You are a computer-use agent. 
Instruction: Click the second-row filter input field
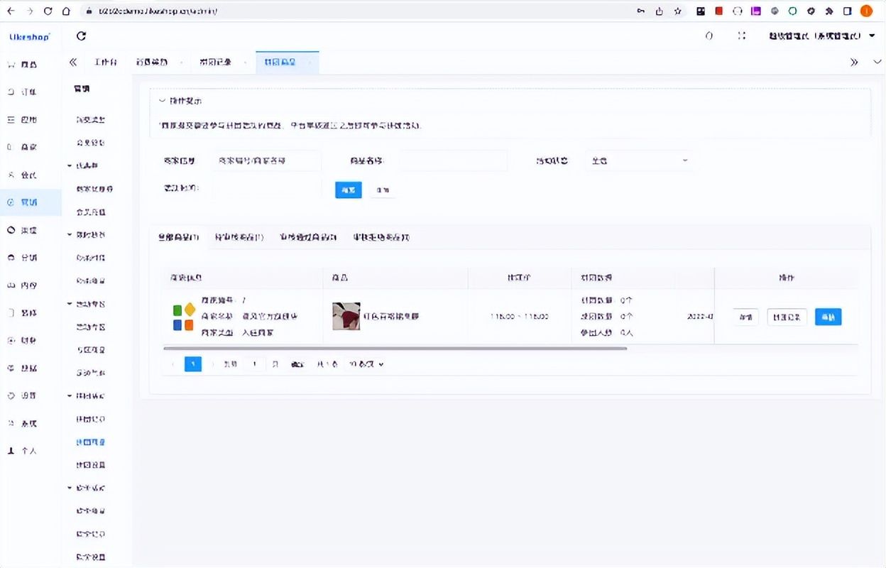click(266, 188)
